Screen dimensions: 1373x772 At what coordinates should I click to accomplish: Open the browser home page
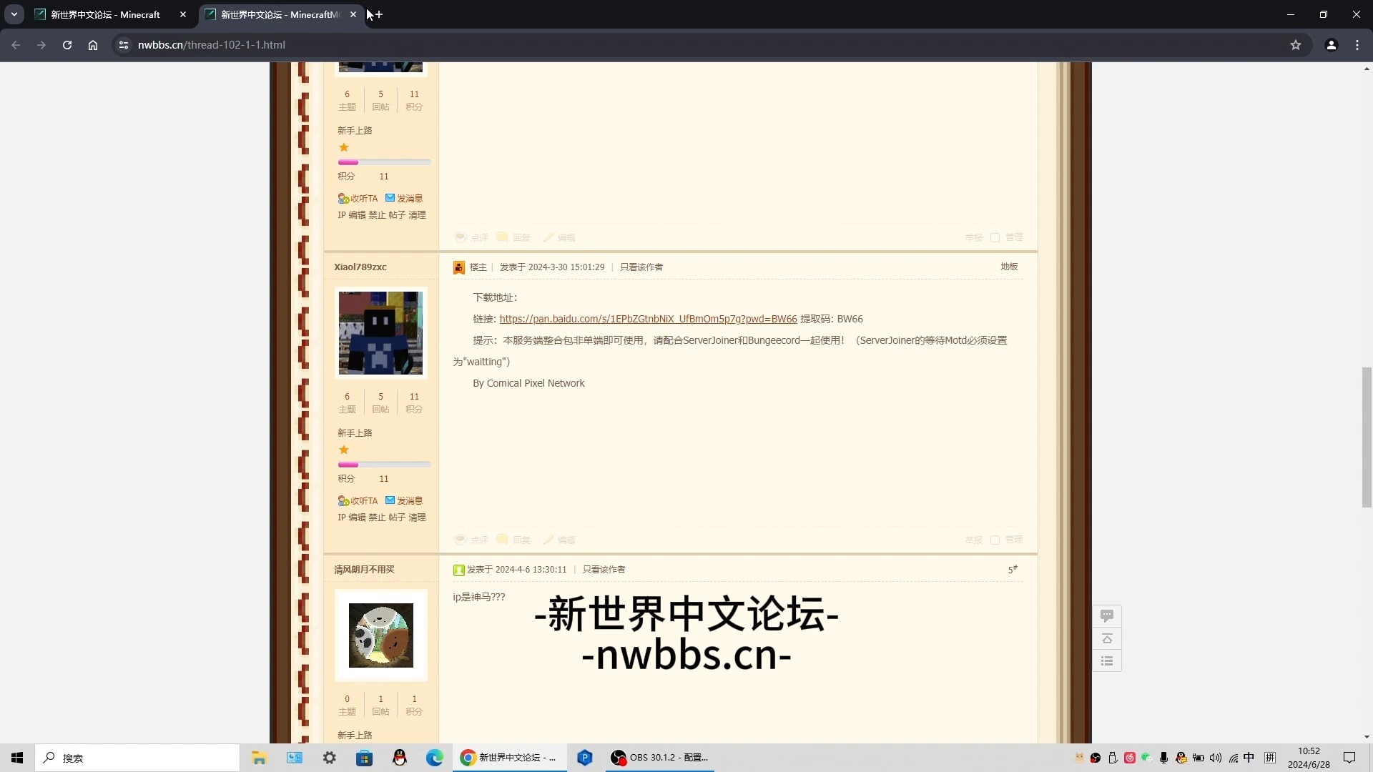coord(93,45)
